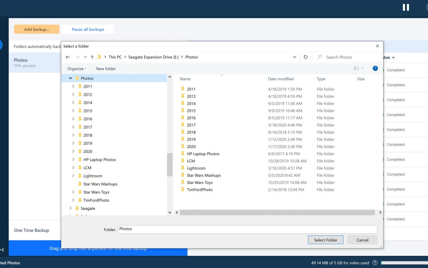Image resolution: width=428 pixels, height=268 pixels.
Task: Refresh the Photos folder listing
Action: tap(306, 57)
